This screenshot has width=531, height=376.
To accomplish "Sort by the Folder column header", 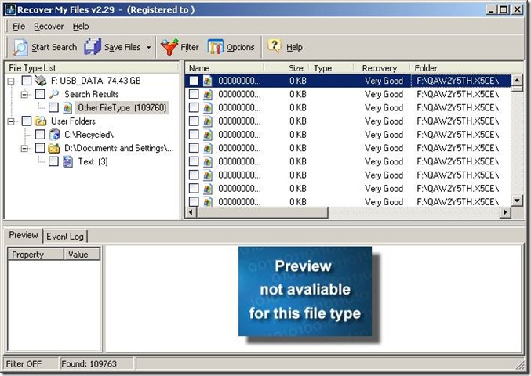I will click(x=466, y=68).
